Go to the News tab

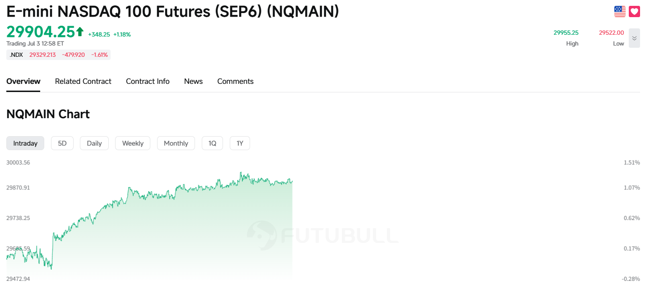tap(193, 81)
